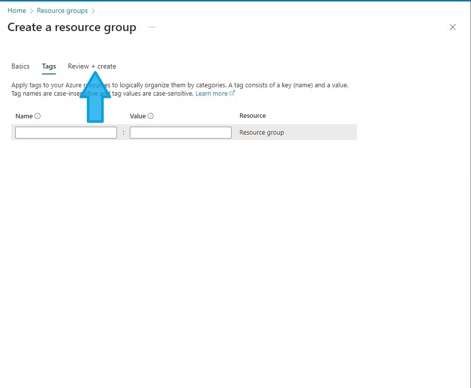
Task: Show info tooltip icon next to Value
Action: click(151, 116)
